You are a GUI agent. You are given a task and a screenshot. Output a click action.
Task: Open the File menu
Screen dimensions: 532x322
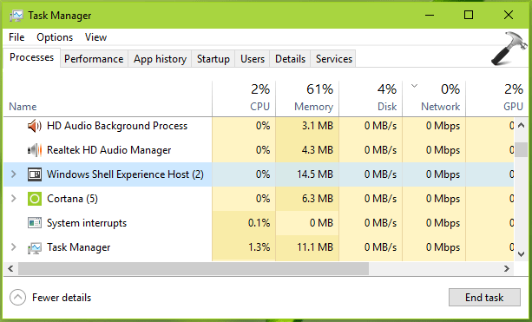(x=16, y=37)
